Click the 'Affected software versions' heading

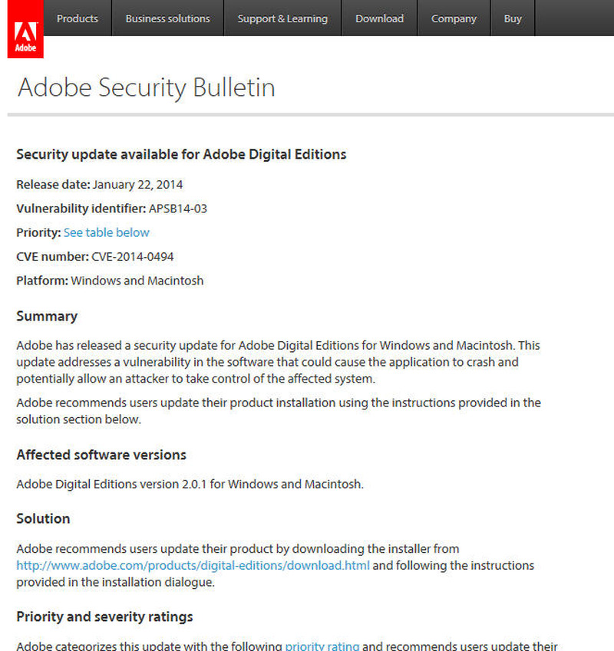pyautogui.click(x=101, y=455)
